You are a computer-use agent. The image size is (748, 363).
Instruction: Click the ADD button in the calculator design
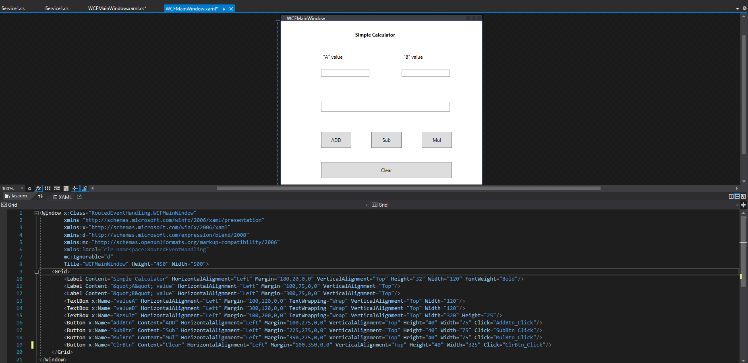tap(336, 139)
